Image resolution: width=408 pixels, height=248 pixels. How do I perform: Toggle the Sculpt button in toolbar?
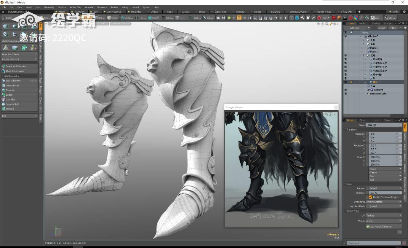point(7,18)
